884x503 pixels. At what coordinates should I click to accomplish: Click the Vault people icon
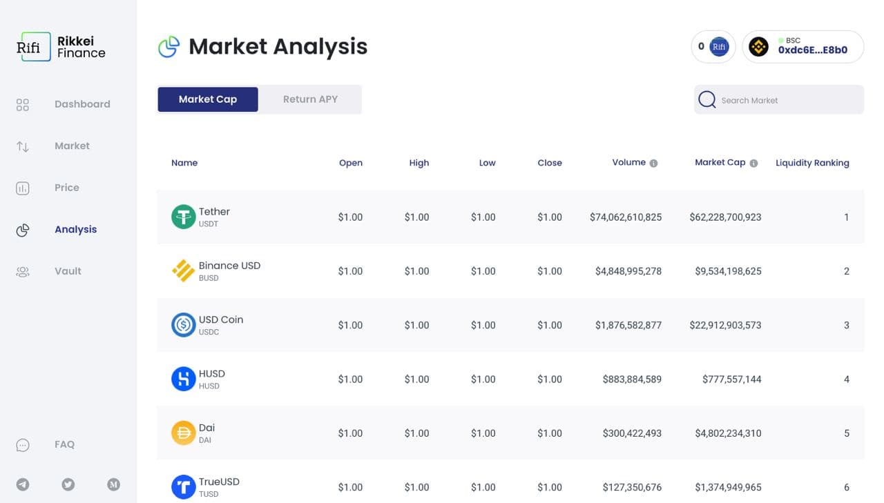coord(23,271)
